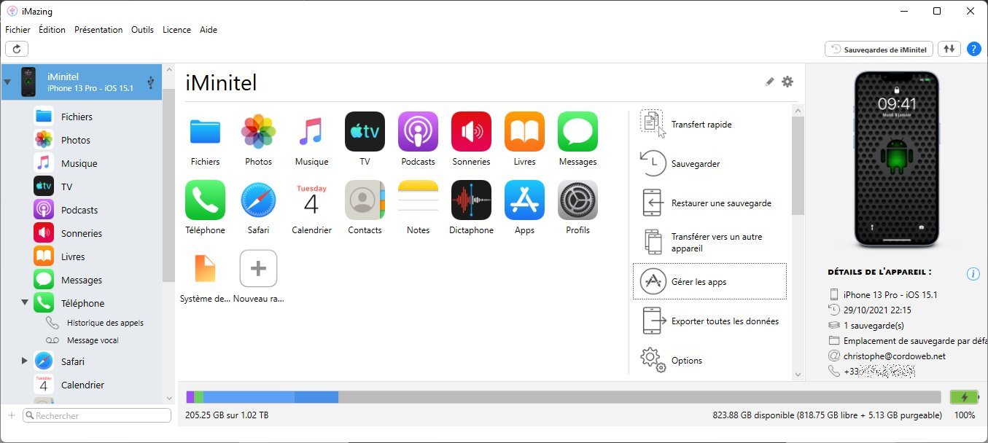
Task: Click the iPhone lock screen preview
Action: (897, 160)
